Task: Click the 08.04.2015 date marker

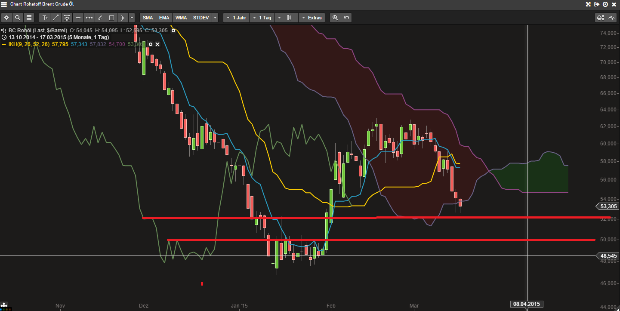Action: coord(527,304)
